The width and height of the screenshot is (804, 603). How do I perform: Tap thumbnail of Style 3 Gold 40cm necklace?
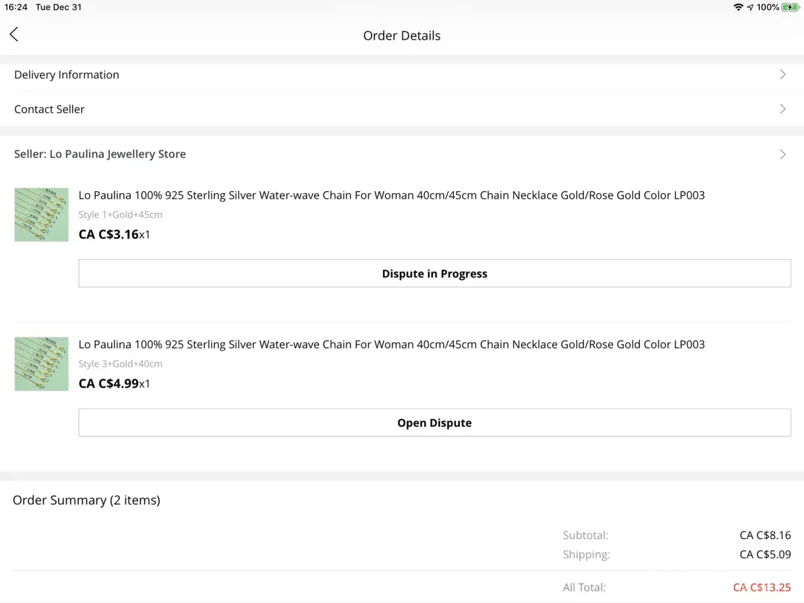(x=42, y=364)
